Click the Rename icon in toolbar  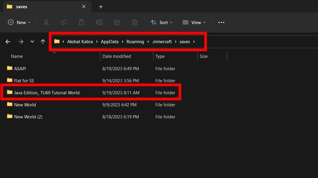[x=99, y=22]
